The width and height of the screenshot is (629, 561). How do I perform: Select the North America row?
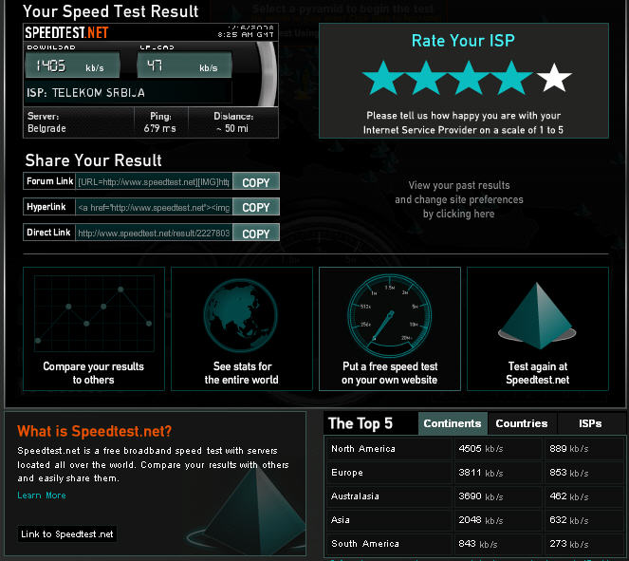coord(475,449)
